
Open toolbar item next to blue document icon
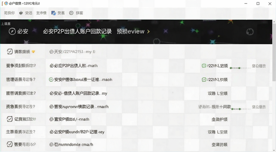(x=61, y=13)
